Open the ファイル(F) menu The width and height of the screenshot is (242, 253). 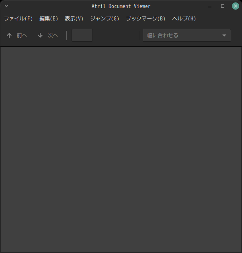coord(18,19)
